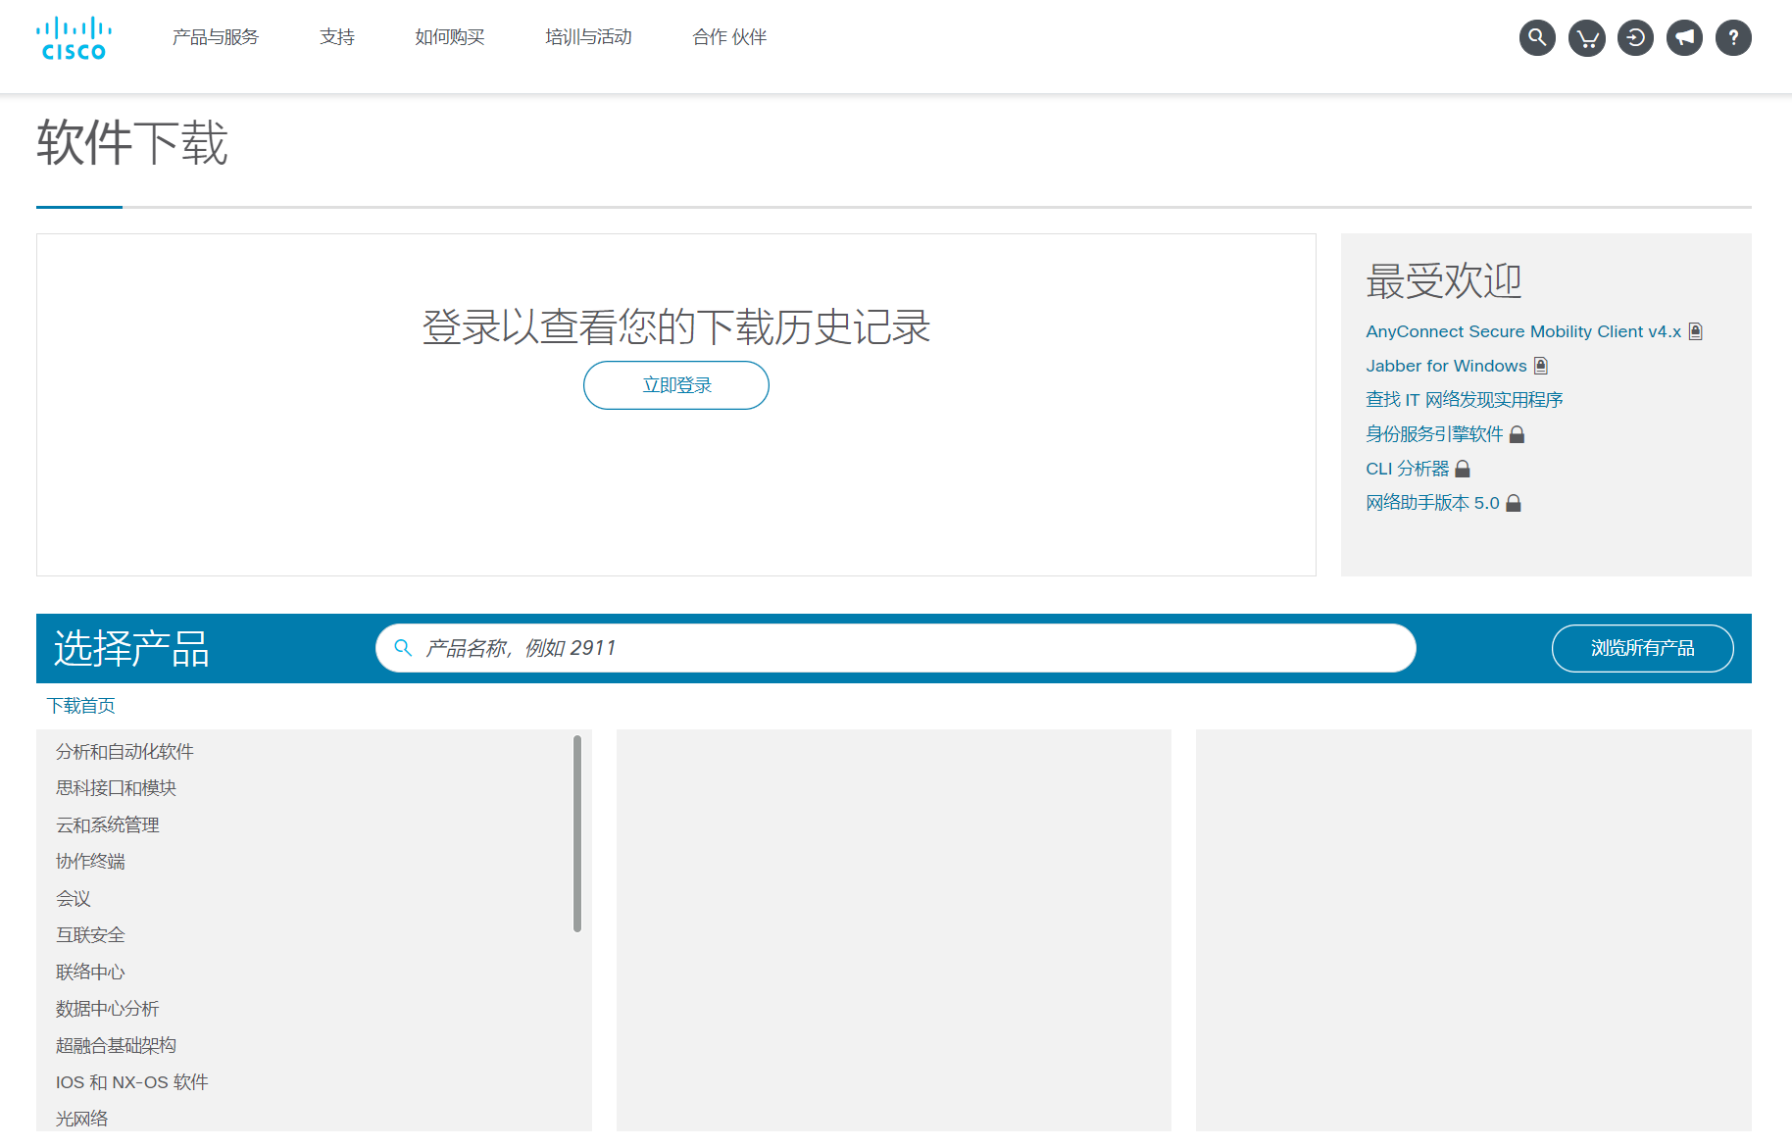This screenshot has height=1148, width=1792.
Task: Select 联络中心 category
Action: tap(90, 973)
